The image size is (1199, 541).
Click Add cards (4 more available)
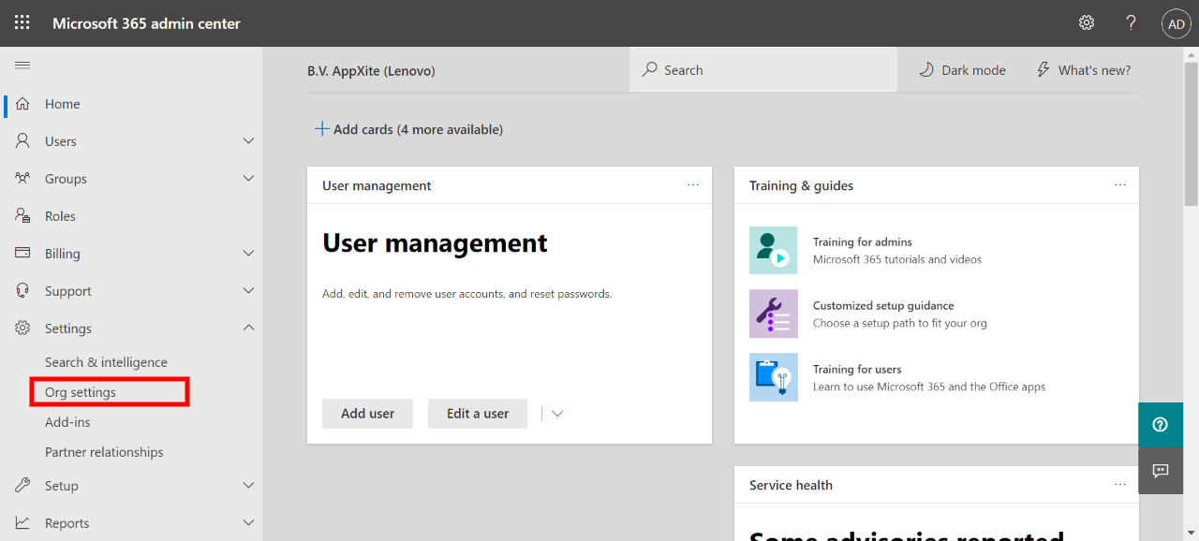pos(408,129)
